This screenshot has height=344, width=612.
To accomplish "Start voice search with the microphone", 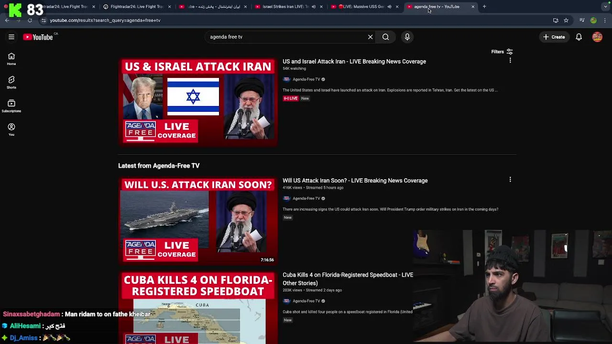I will click(407, 37).
